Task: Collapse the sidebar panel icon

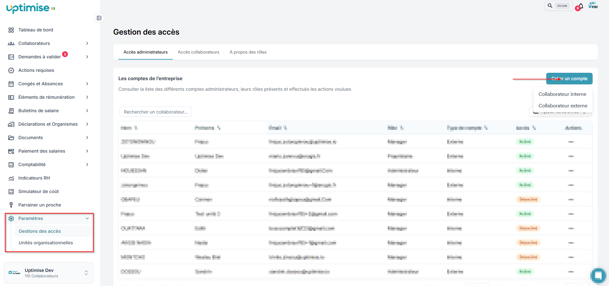Action: coord(99,18)
